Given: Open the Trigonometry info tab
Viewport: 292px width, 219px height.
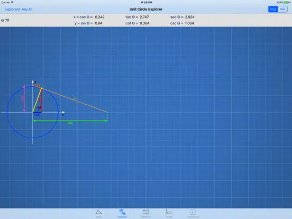Looking at the screenshot, I should (193, 213).
